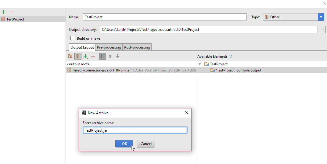Select 'TestProject' compile output item
The image size is (327, 164).
pyautogui.click(x=236, y=70)
